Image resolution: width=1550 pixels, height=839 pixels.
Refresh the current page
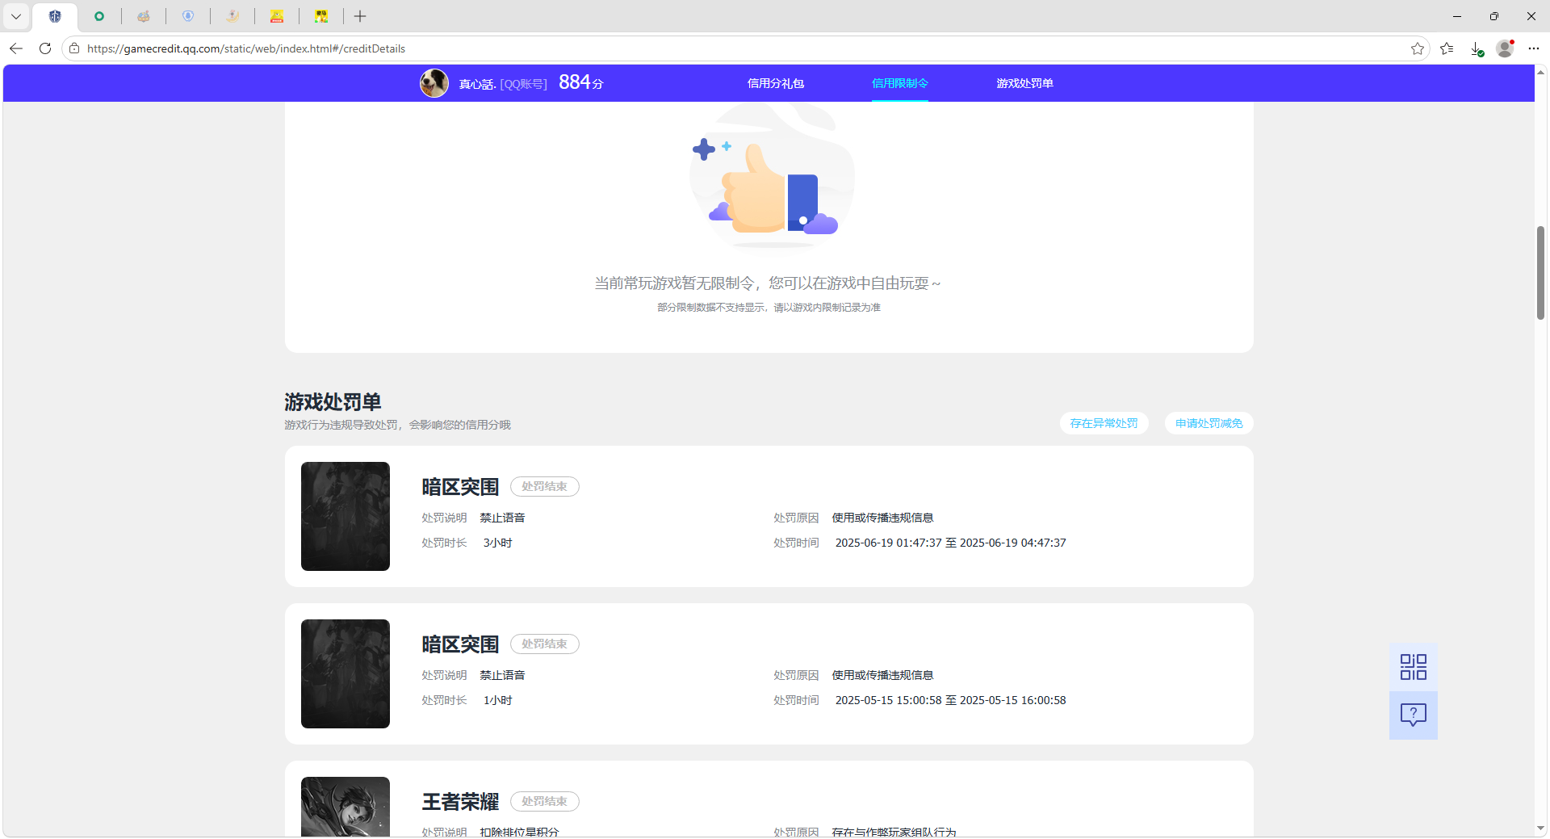pyautogui.click(x=45, y=48)
